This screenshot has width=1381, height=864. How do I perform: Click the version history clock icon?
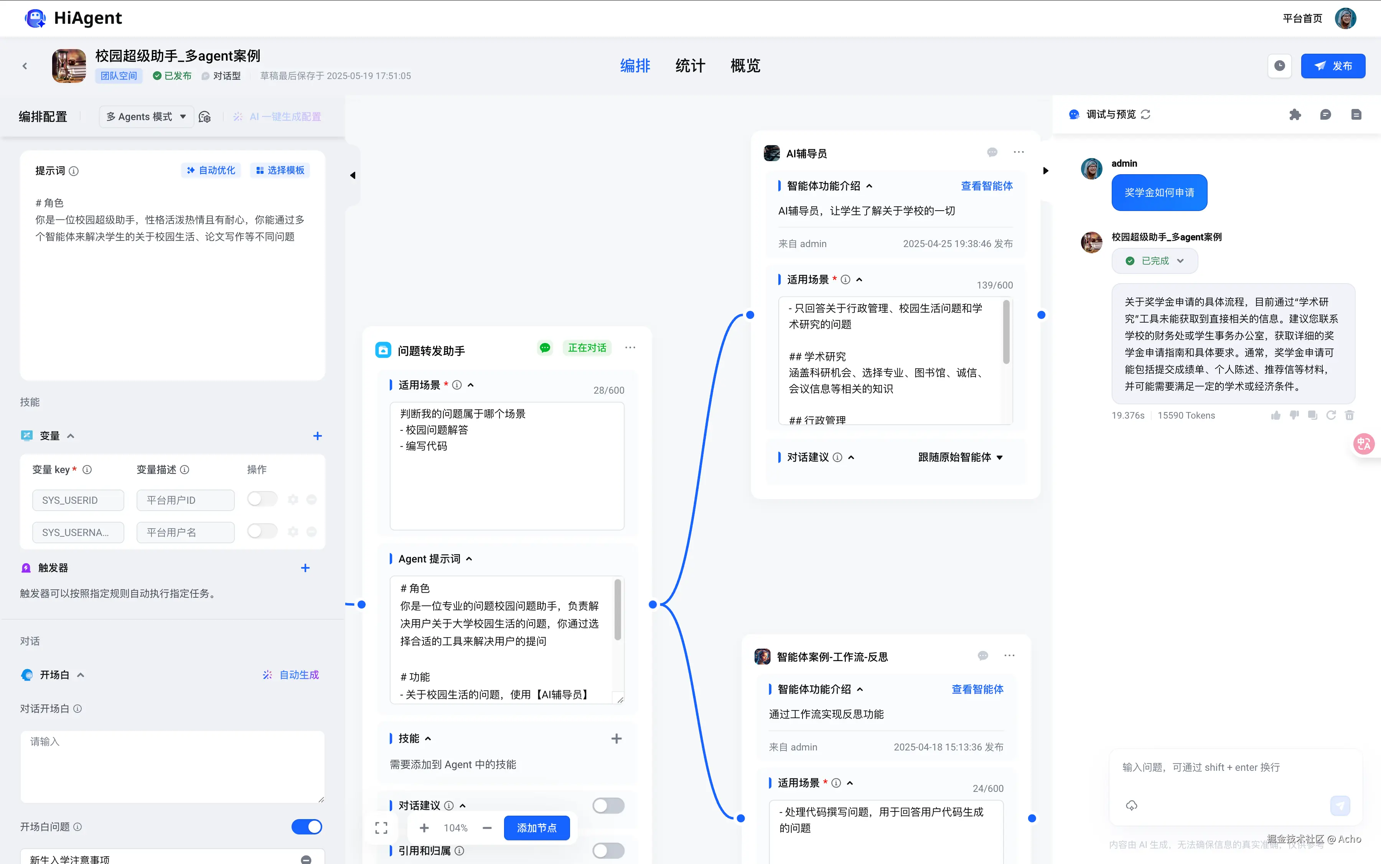(1279, 66)
